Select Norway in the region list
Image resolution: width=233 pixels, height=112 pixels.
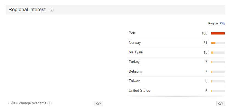pyautogui.click(x=176, y=43)
